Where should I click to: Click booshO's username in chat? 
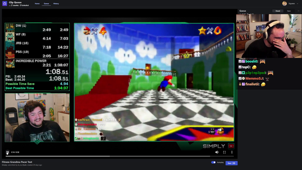click(x=252, y=61)
